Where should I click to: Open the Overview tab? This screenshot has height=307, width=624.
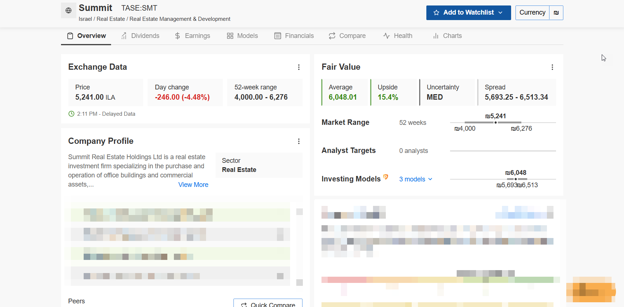pyautogui.click(x=86, y=36)
